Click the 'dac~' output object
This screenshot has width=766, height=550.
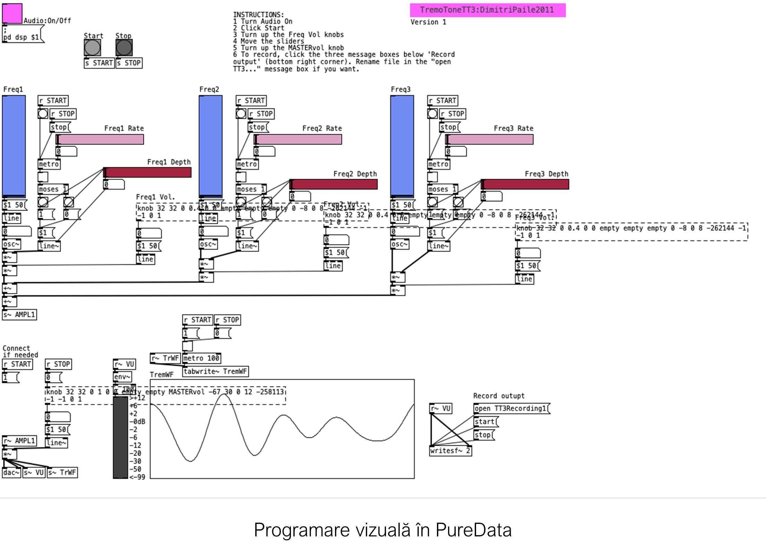coord(11,472)
